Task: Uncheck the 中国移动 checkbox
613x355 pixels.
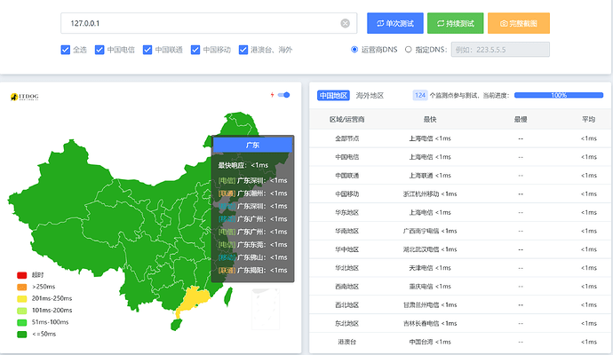Action: click(195, 50)
